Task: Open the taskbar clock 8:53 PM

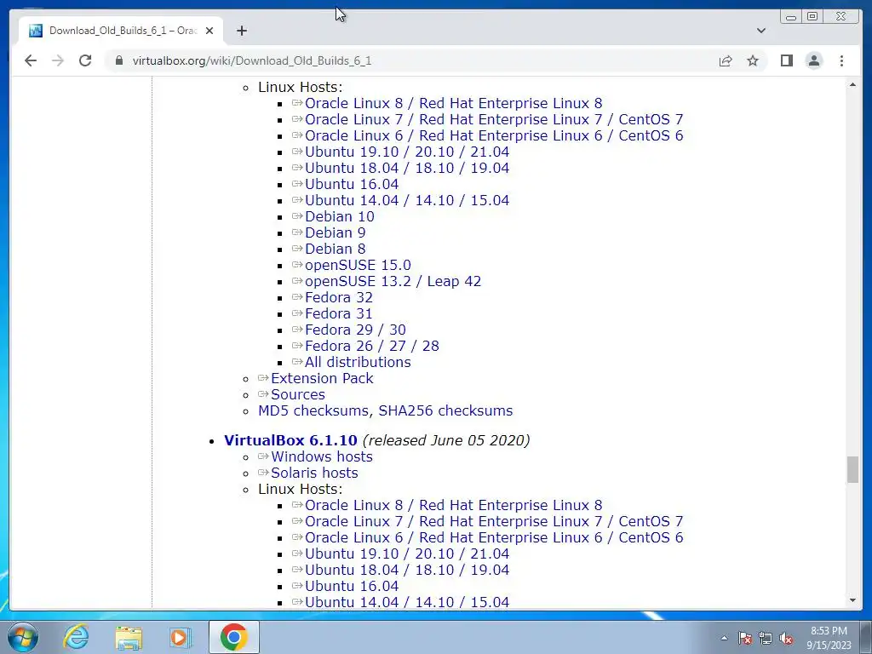Action: coord(829,638)
